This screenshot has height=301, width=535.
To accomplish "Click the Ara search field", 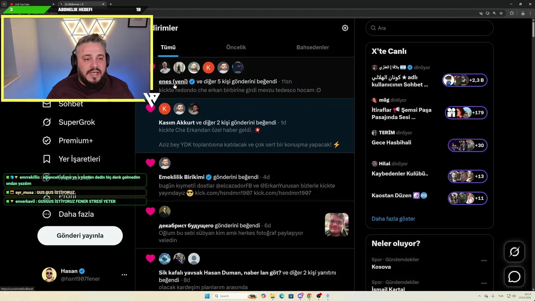I will [430, 28].
